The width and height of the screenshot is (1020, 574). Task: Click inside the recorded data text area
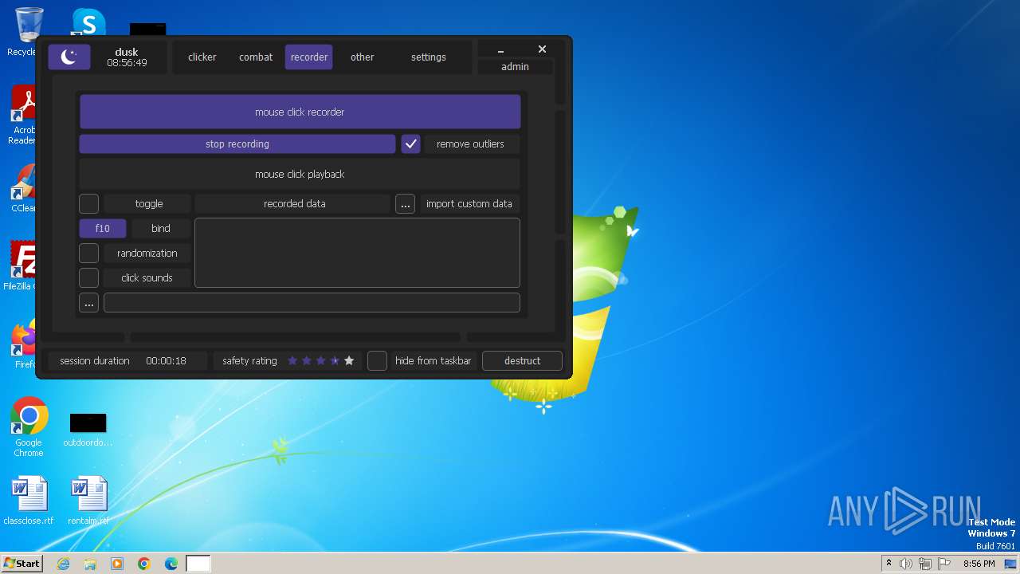point(358,253)
